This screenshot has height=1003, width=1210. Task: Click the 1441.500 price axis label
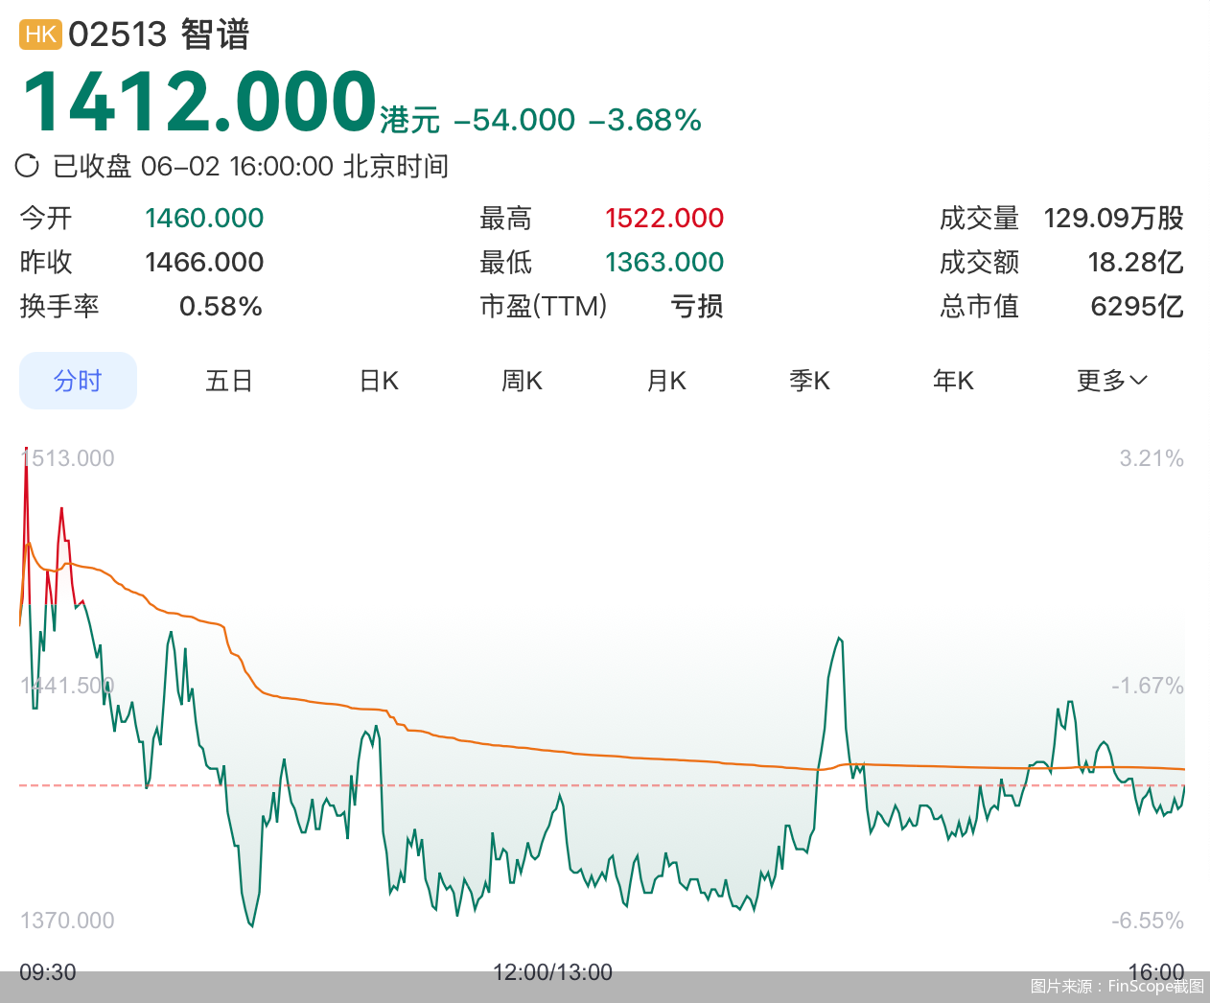(67, 686)
